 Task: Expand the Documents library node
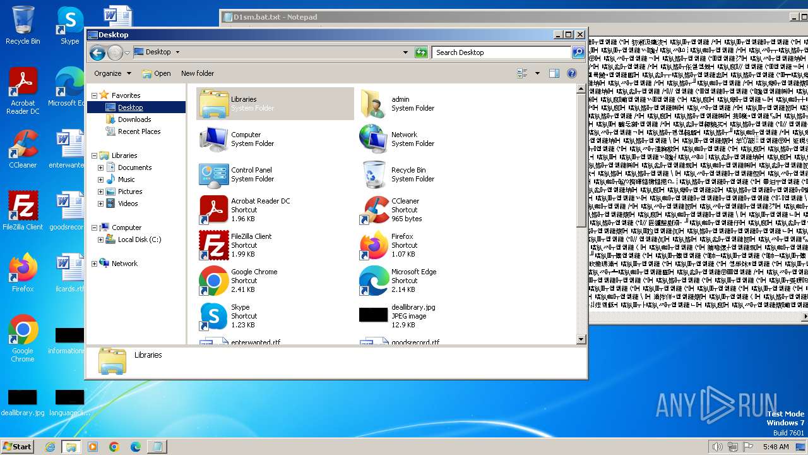(x=100, y=167)
